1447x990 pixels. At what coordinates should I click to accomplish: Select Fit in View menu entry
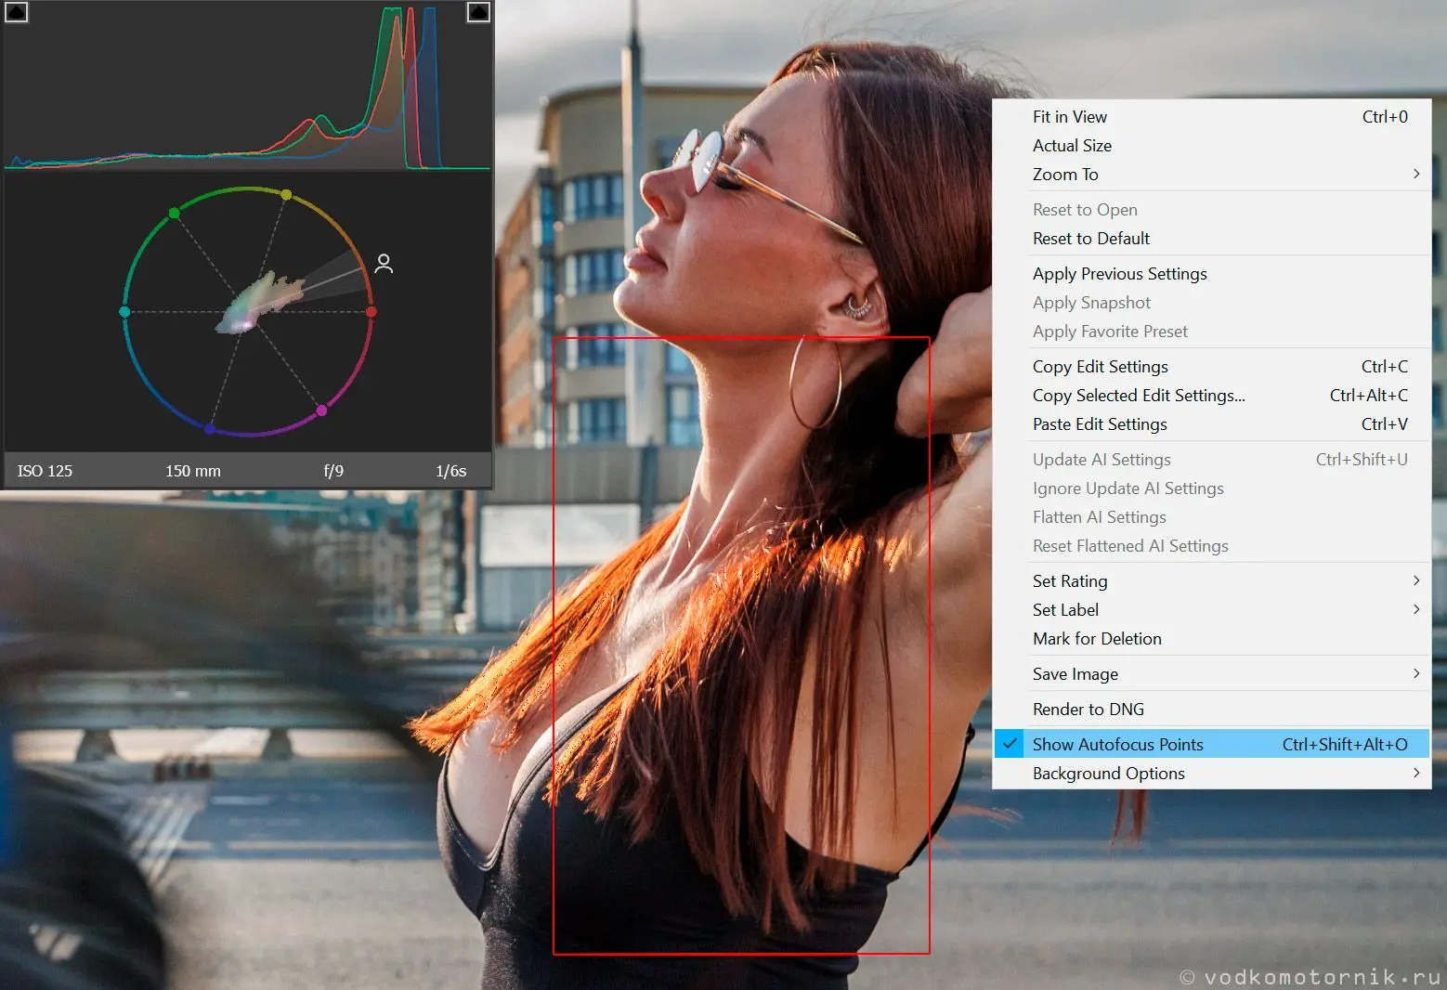point(1212,117)
